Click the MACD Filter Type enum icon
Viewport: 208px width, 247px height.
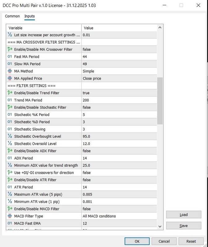10,216
